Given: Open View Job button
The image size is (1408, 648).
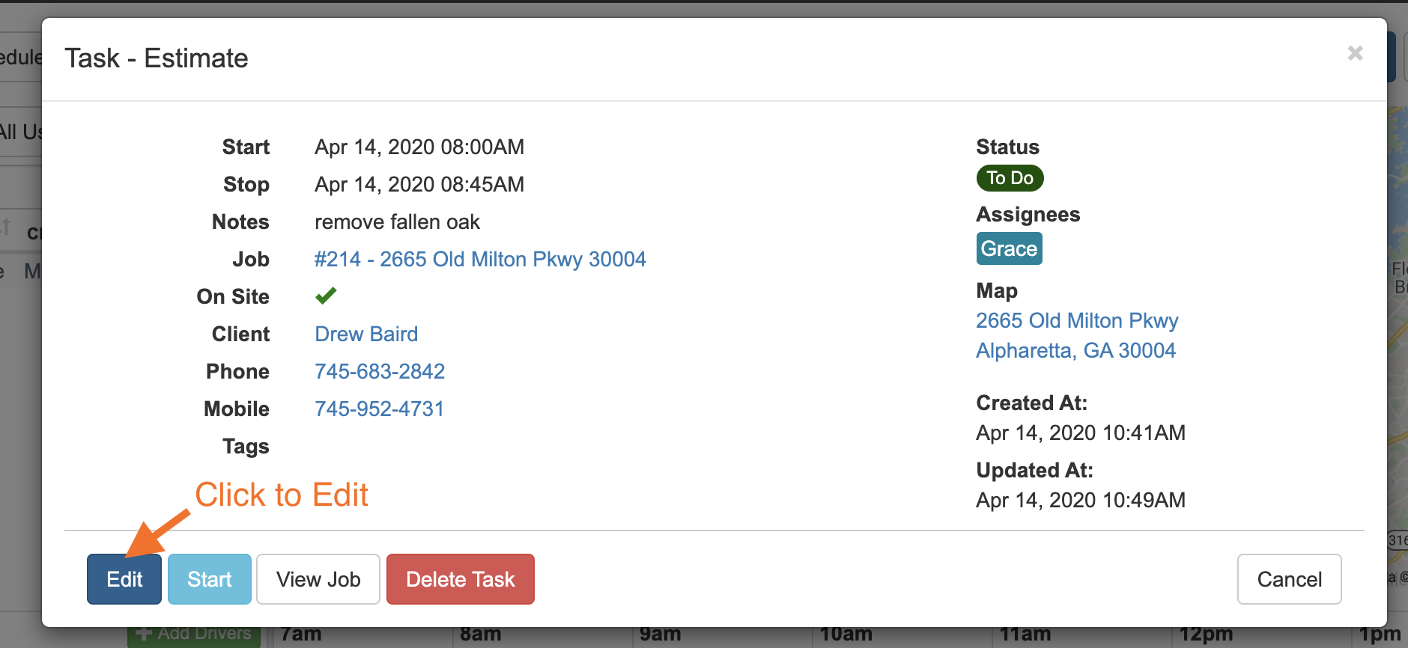Looking at the screenshot, I should click(318, 579).
